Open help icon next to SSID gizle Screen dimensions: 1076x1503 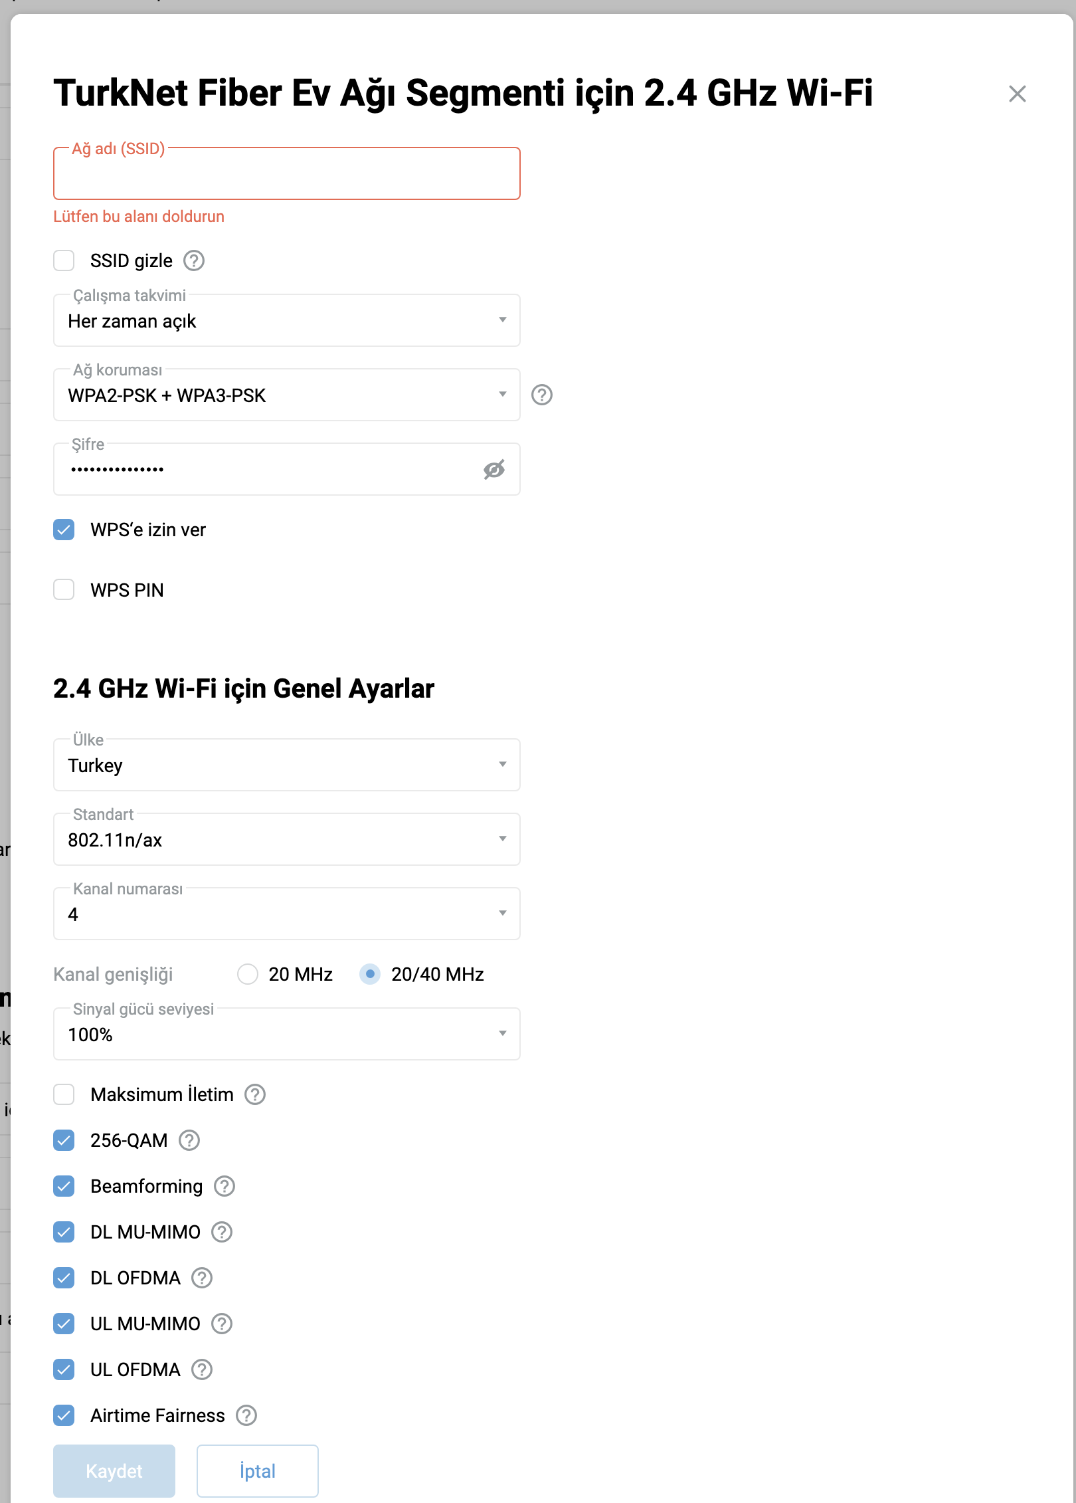[x=194, y=260]
